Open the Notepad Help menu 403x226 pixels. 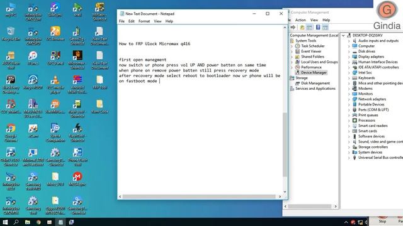pyautogui.click(x=169, y=21)
